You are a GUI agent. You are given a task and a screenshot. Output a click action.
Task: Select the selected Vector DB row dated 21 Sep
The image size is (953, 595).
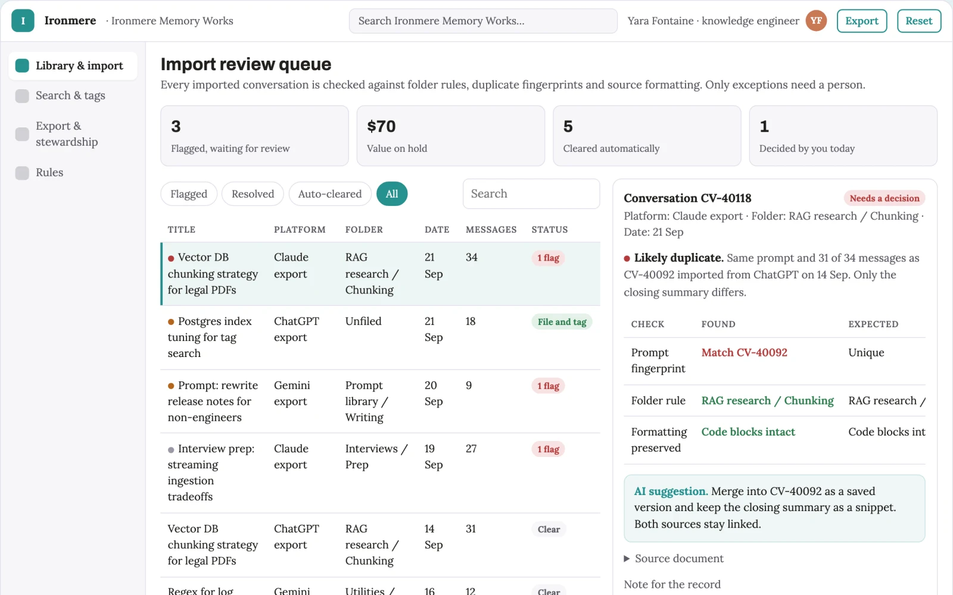pos(381,274)
